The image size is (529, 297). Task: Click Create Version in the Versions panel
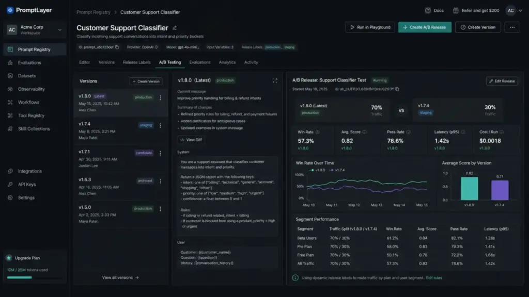tap(146, 81)
